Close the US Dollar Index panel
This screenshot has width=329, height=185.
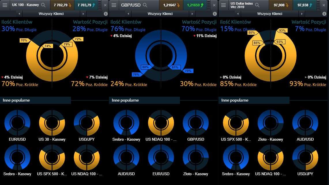[x=324, y=5]
